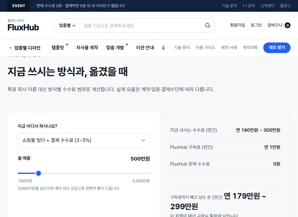
Task: Open the 맞춤 개발 menu item
Action: 115,47
